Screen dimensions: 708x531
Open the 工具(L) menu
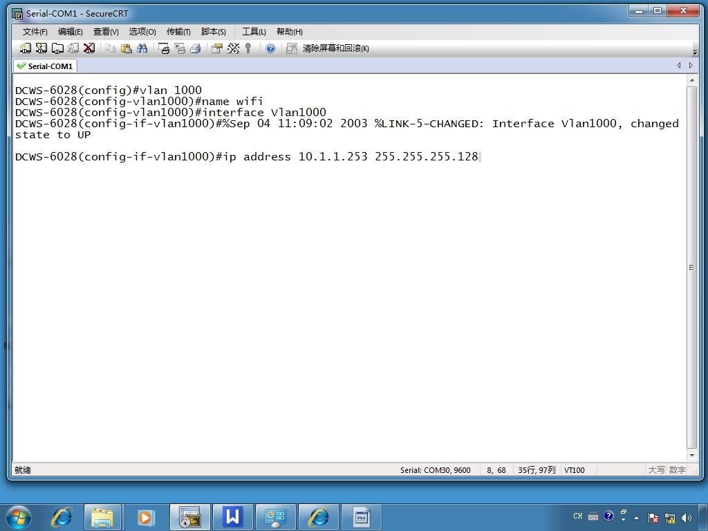(x=254, y=32)
